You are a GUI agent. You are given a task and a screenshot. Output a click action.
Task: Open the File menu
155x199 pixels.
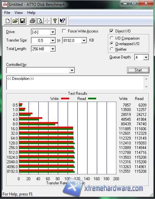point(7,13)
